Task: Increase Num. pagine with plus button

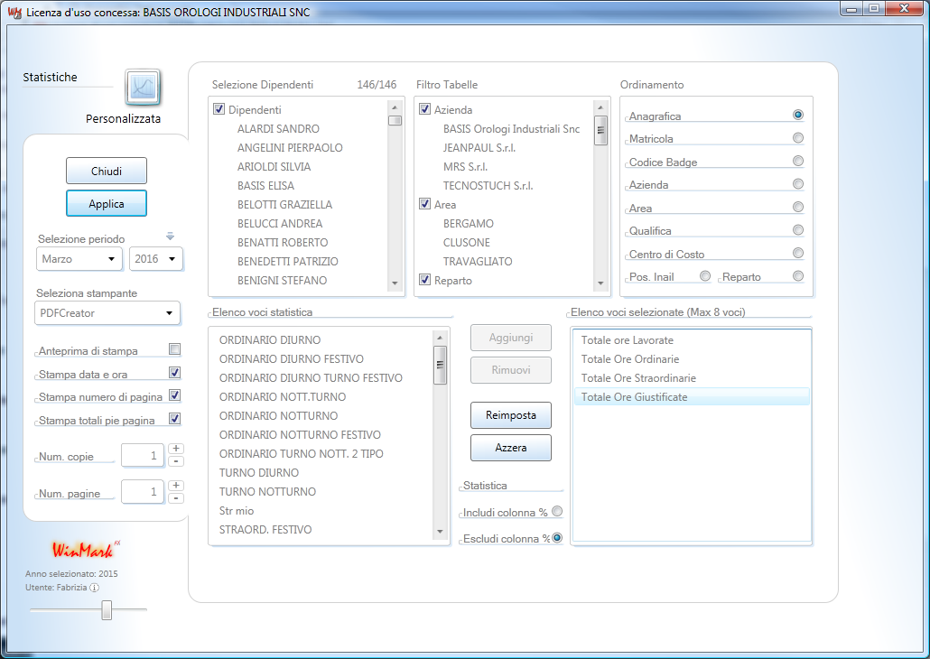Action: coord(176,485)
